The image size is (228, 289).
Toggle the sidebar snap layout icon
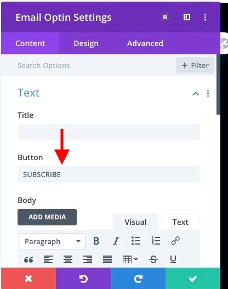(x=187, y=17)
